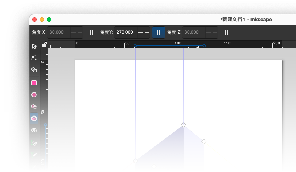Select the 3D Box tool
The height and width of the screenshot is (172, 296).
[34, 118]
